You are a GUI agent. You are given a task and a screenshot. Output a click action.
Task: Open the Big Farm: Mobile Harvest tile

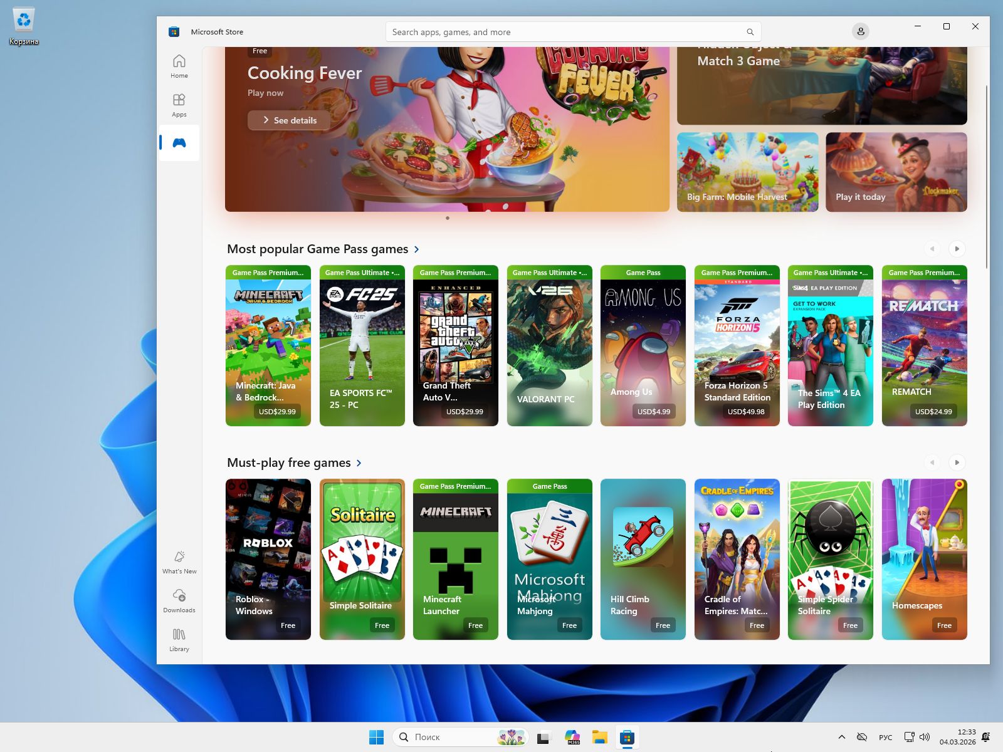[x=747, y=172]
